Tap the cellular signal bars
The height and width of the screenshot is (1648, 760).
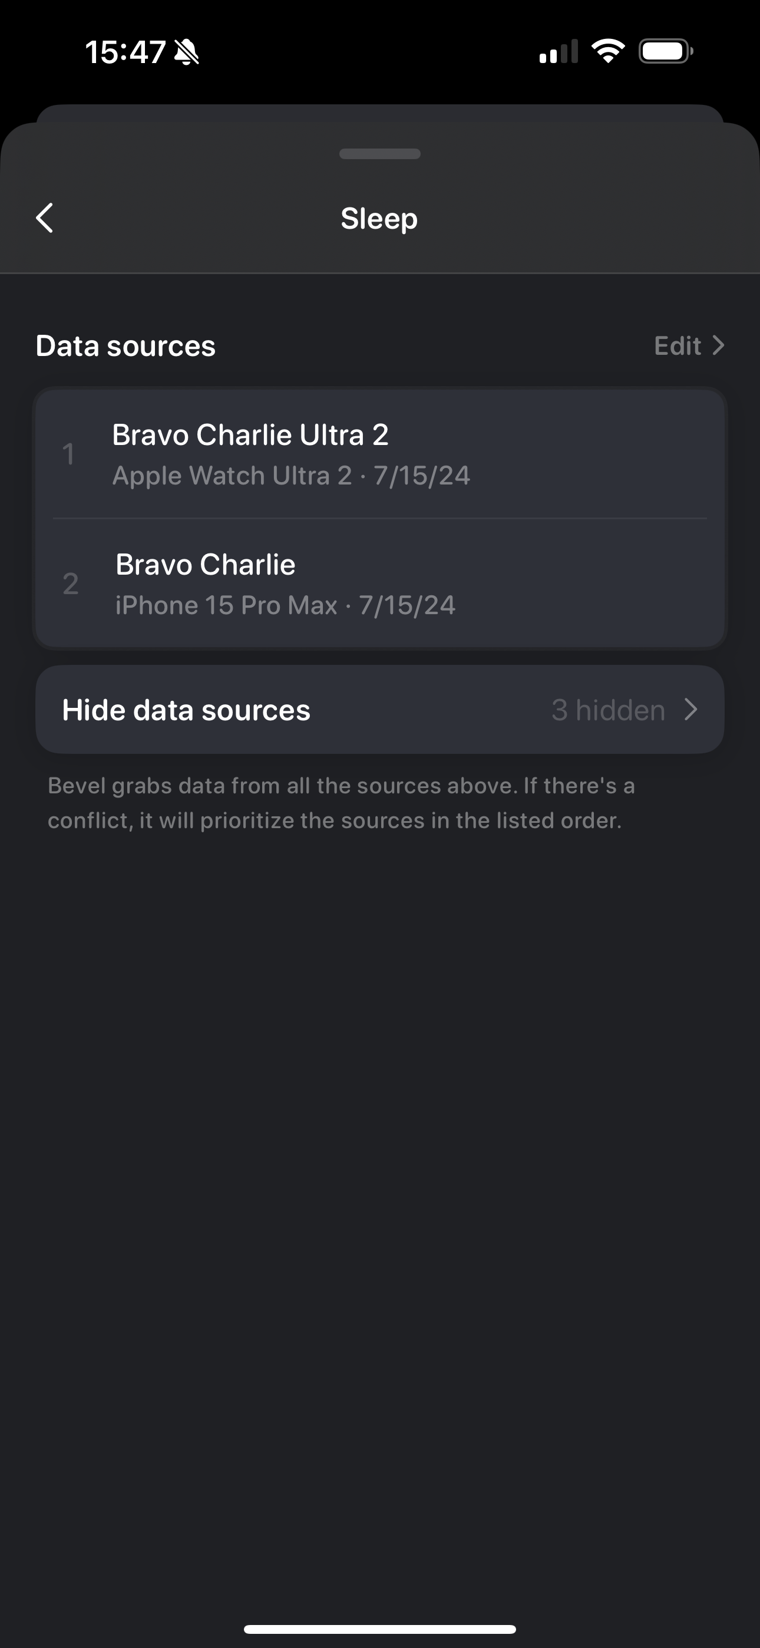click(559, 51)
